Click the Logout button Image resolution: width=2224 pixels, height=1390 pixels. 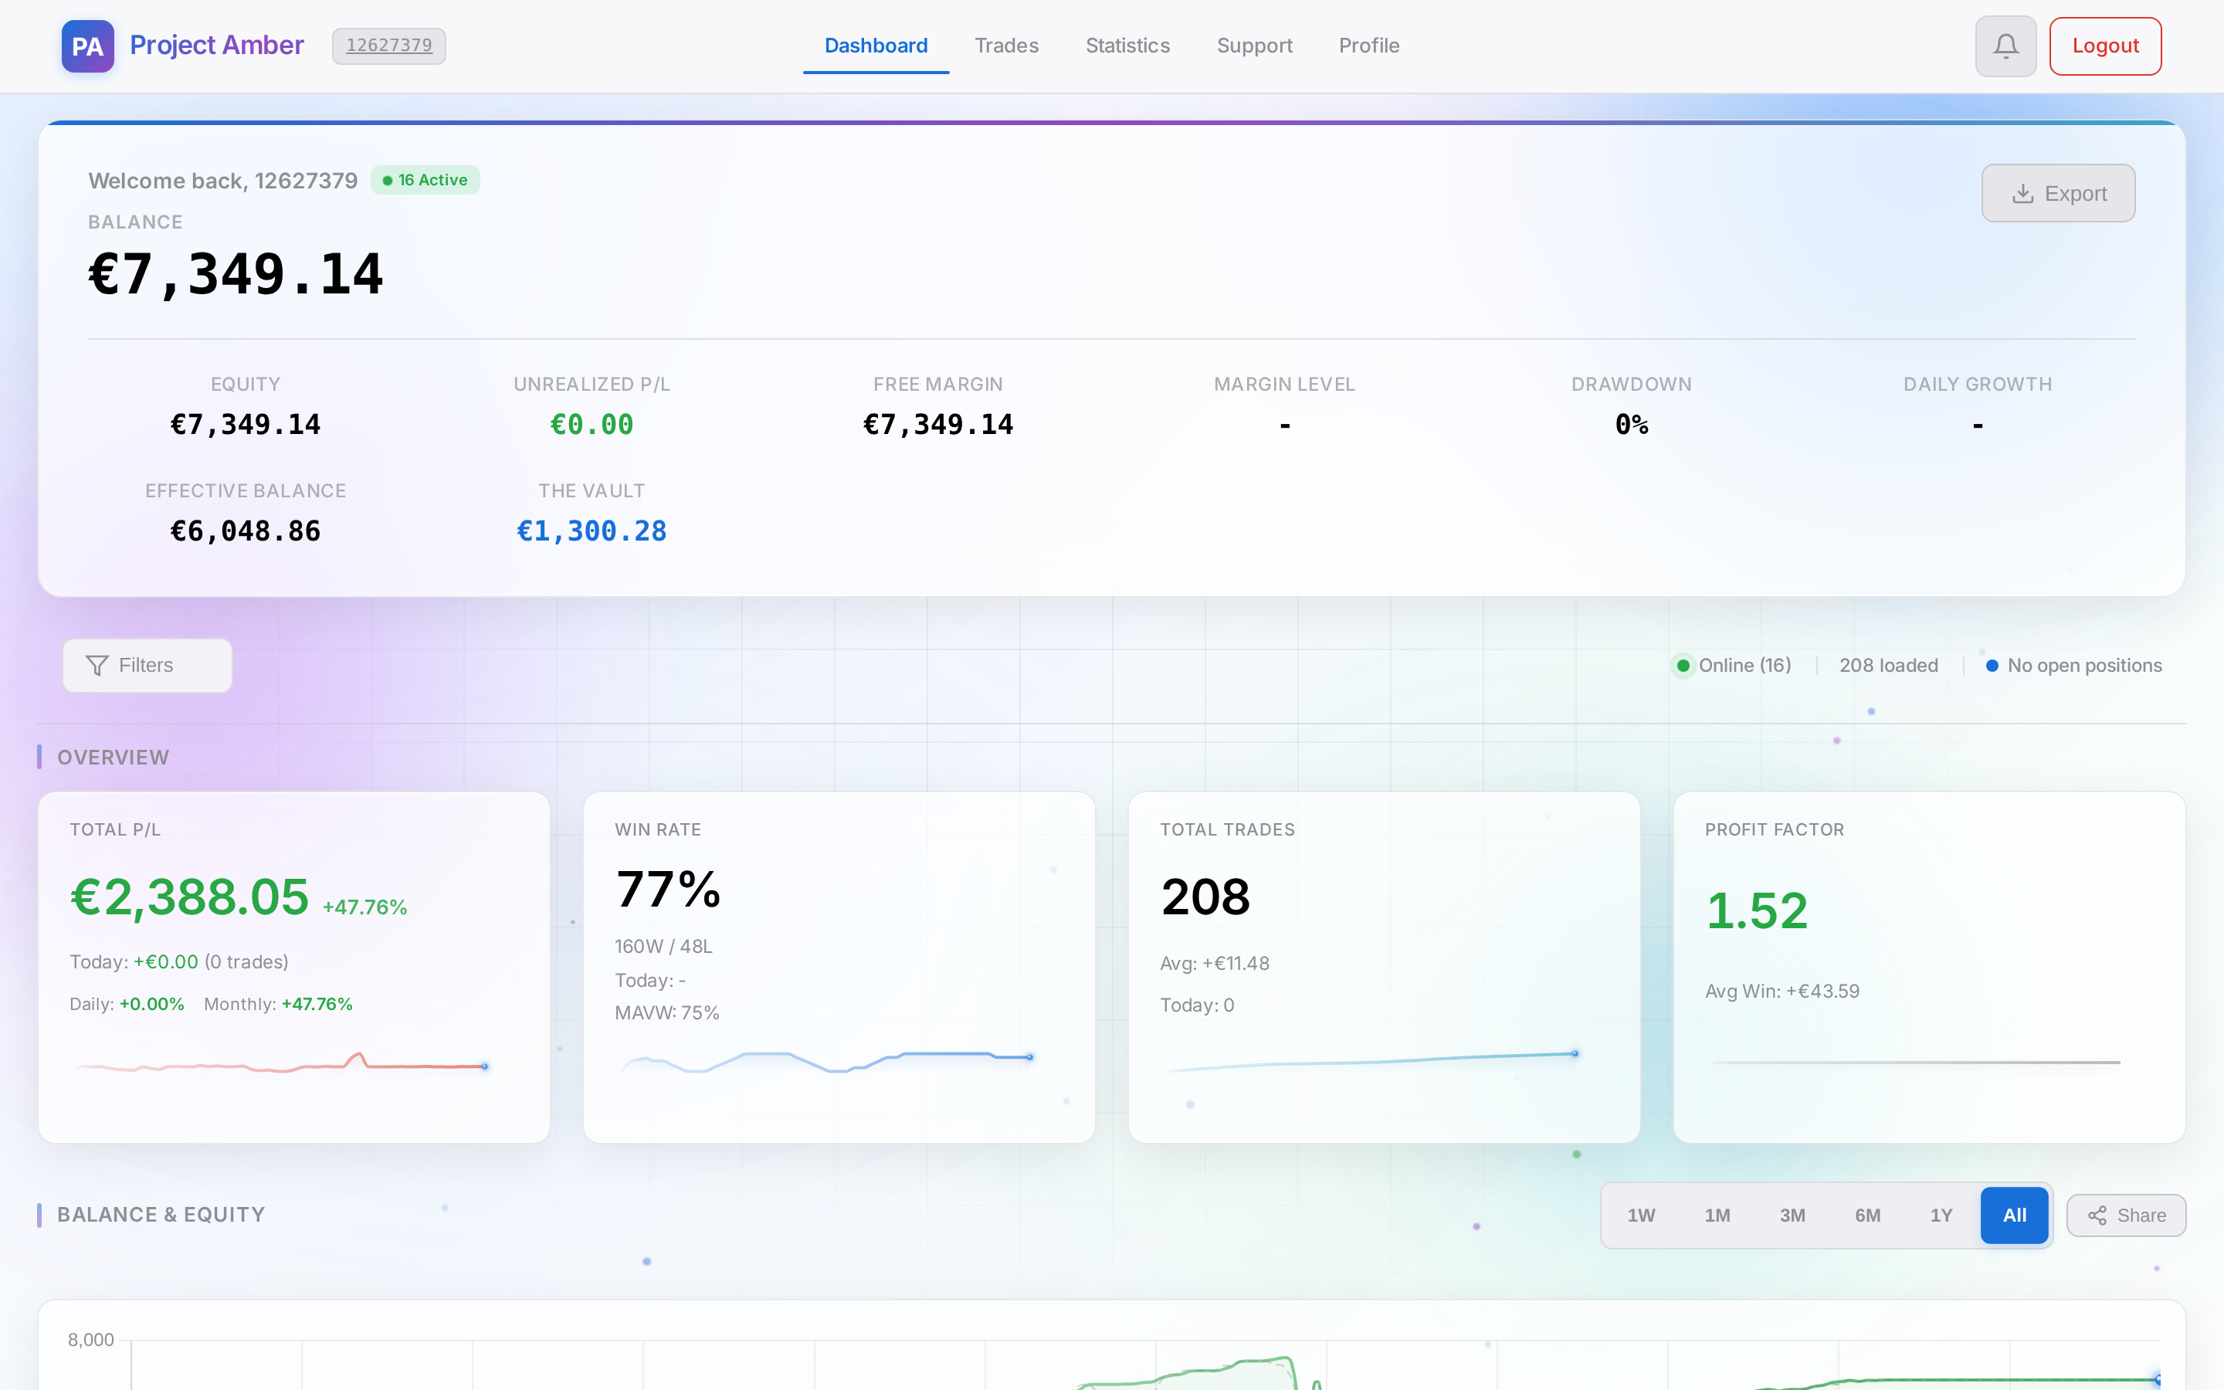click(x=2104, y=45)
